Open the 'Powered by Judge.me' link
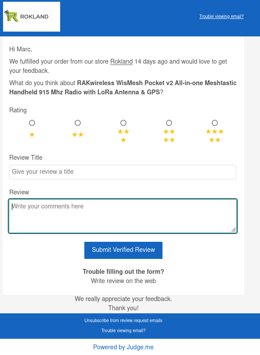The image size is (260, 355). [x=123, y=347]
